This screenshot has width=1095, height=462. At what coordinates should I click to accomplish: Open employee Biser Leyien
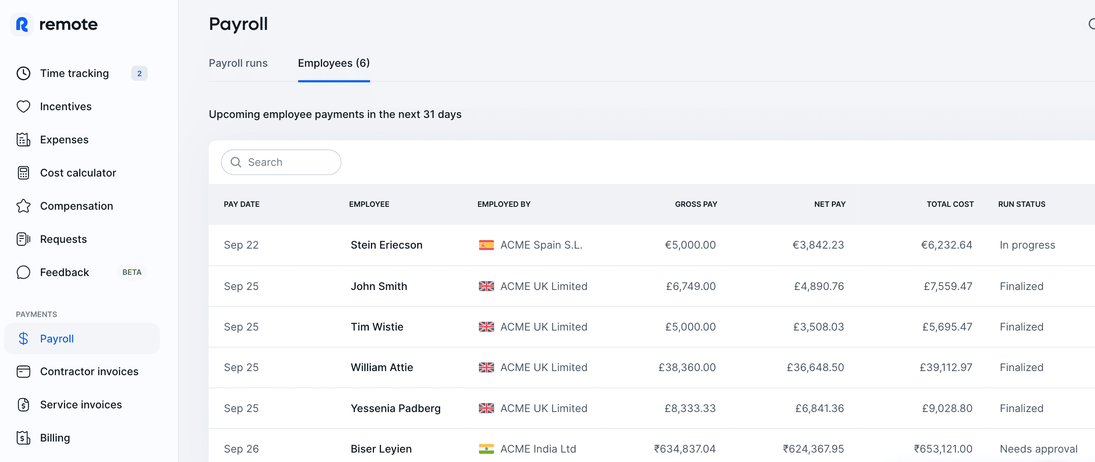[x=381, y=448]
